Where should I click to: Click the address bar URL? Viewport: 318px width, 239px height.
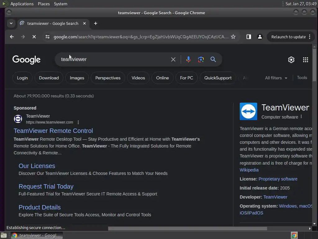pyautogui.click(x=141, y=37)
